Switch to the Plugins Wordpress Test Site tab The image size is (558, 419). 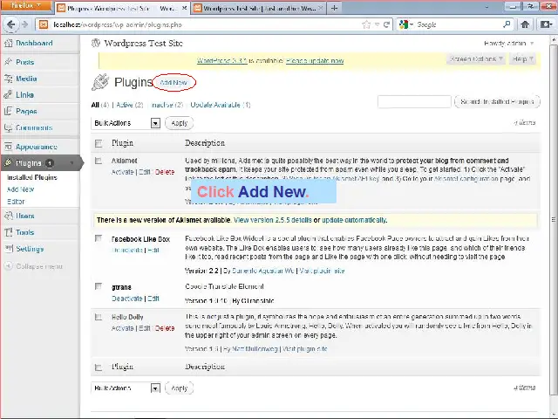coord(122,8)
